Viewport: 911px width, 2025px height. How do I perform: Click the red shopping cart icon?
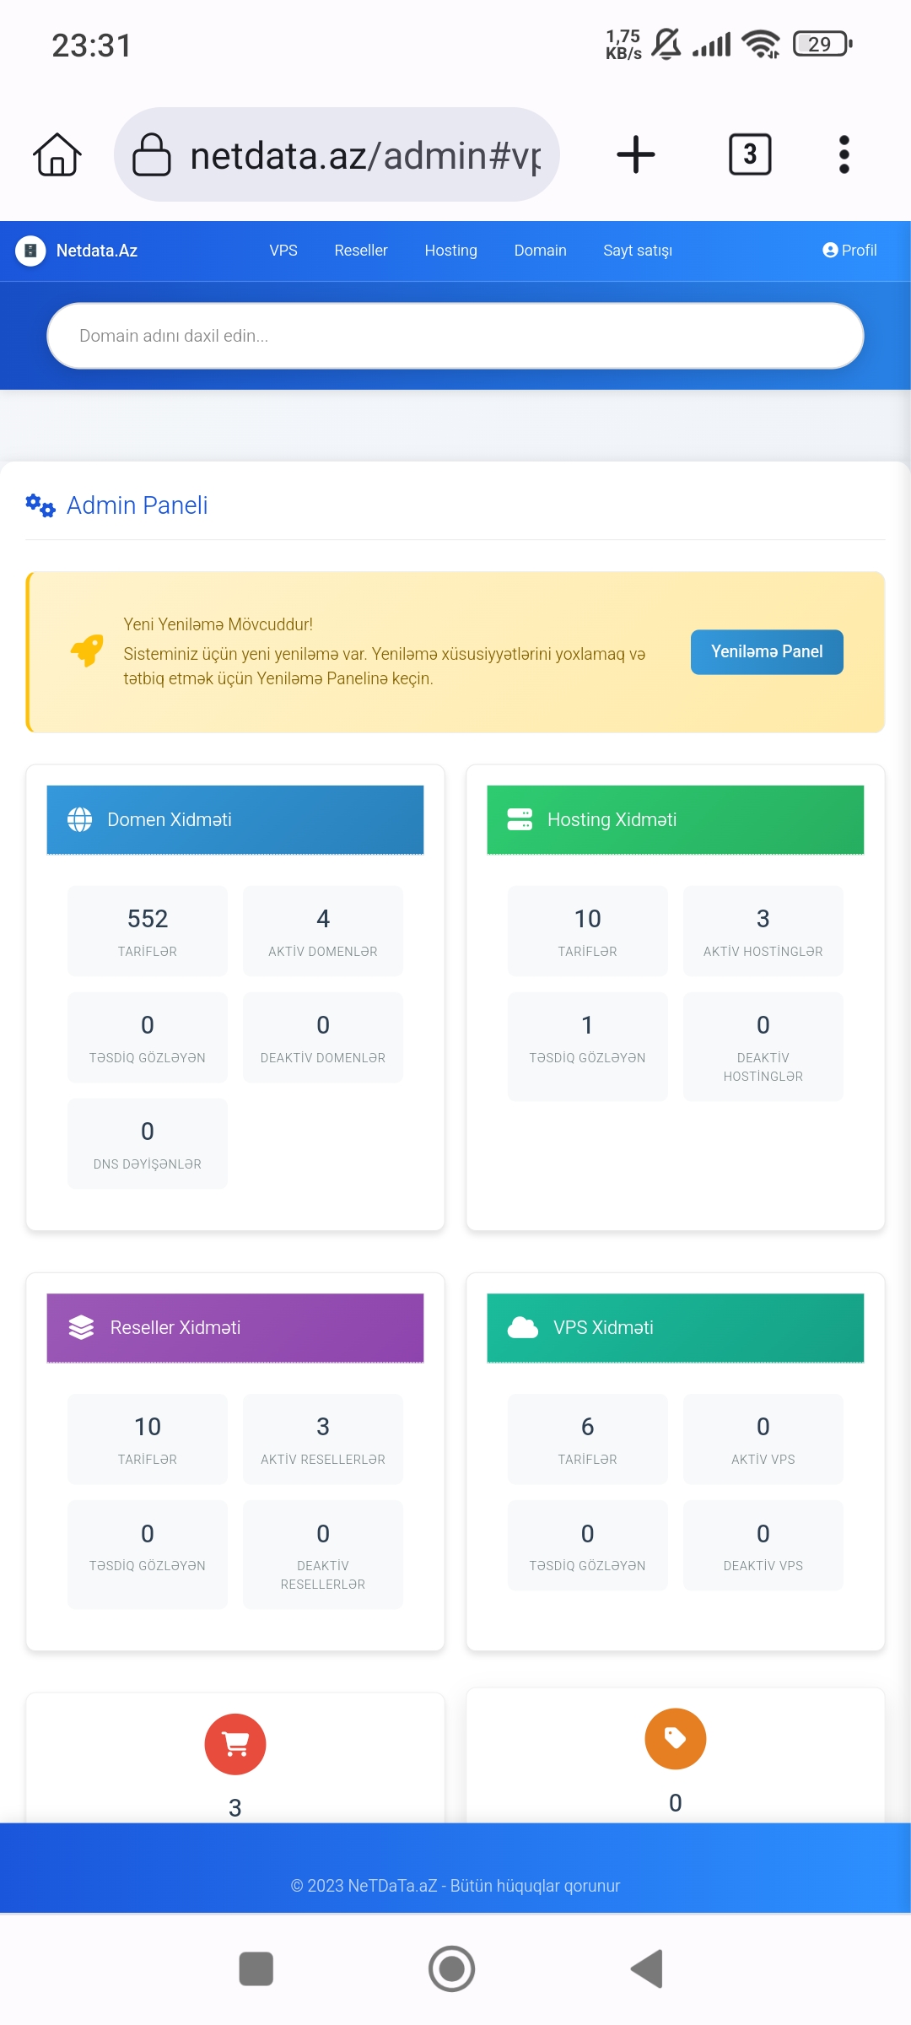point(235,1744)
